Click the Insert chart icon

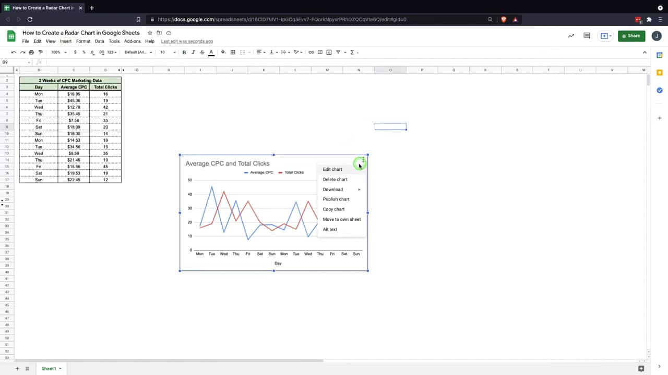[x=329, y=52]
